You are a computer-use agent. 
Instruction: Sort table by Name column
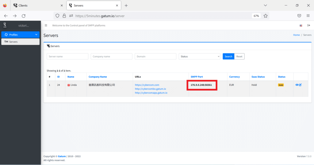(x=71, y=77)
